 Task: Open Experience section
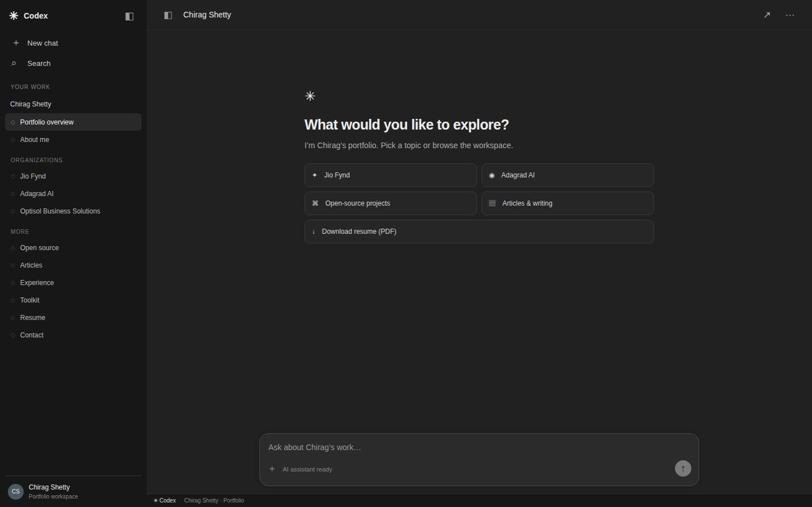point(73,283)
